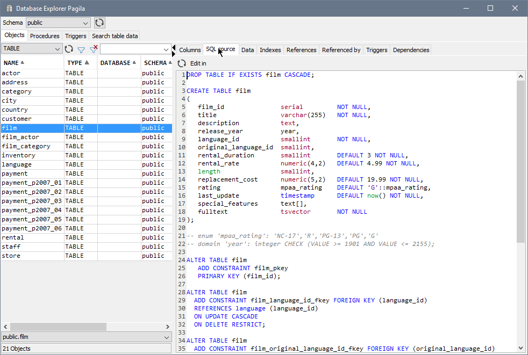Open the public.film dropdown at the bottom
This screenshot has height=355, width=528.
(87, 337)
